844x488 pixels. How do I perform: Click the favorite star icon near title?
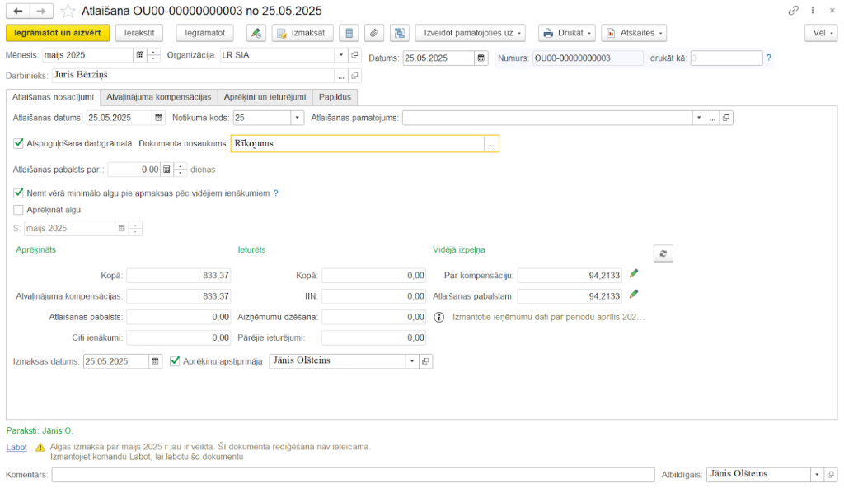(x=68, y=11)
